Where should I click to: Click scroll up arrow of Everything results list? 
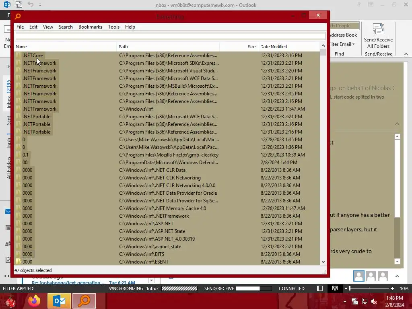[323, 46]
